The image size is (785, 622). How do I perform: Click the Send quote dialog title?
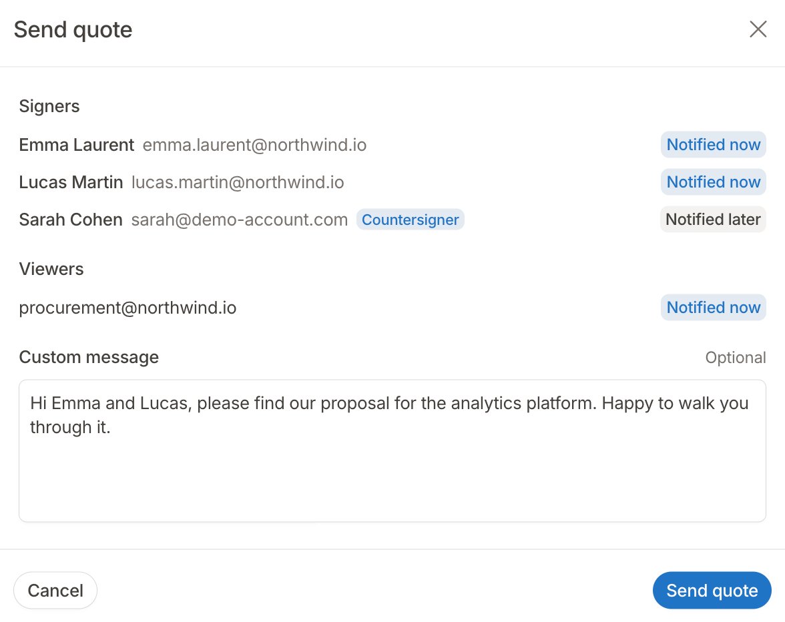73,29
